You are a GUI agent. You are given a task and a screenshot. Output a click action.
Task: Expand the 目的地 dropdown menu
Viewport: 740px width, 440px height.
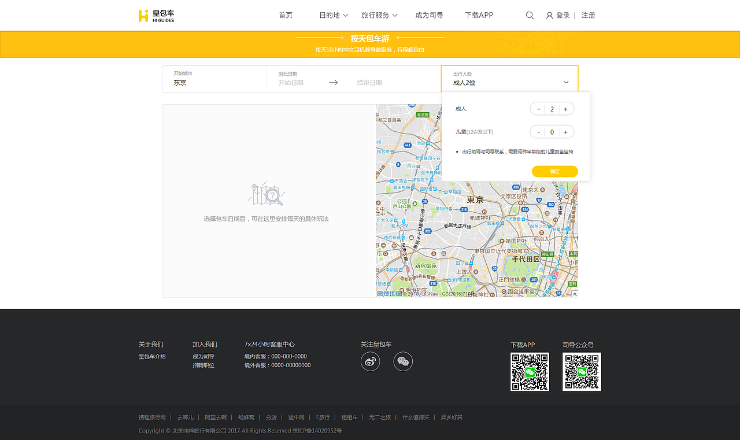(334, 15)
